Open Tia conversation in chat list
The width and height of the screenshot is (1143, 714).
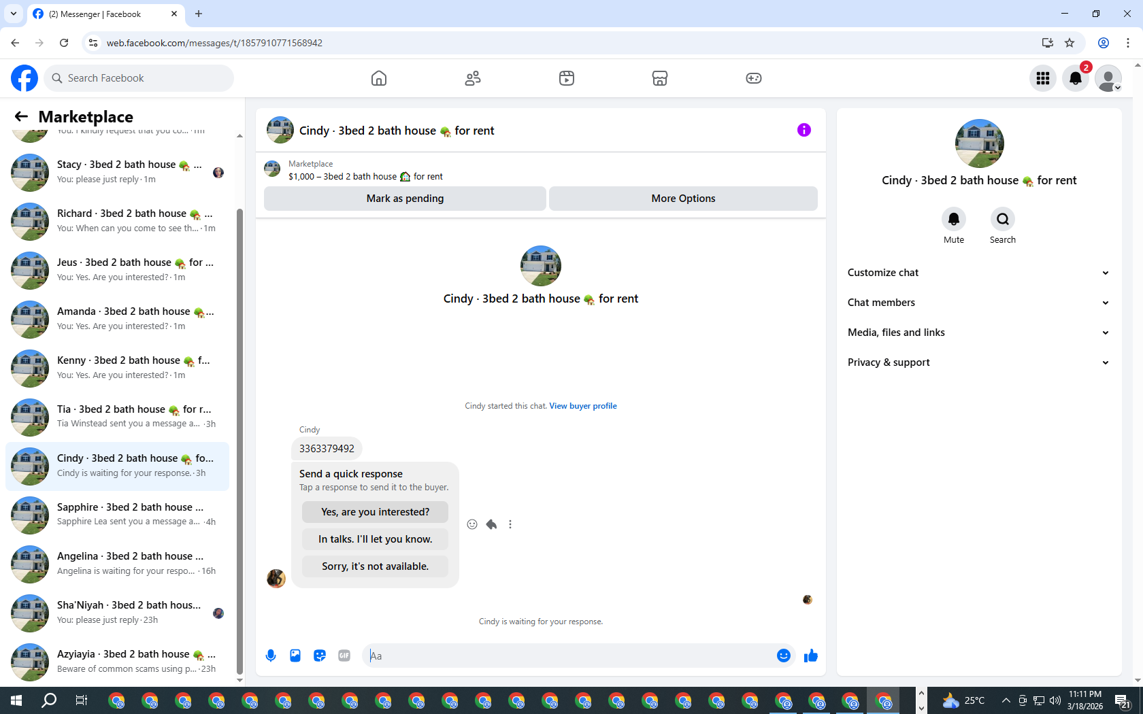(x=118, y=418)
